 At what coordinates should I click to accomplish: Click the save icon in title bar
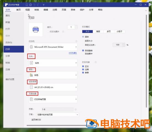(x=27, y=5)
